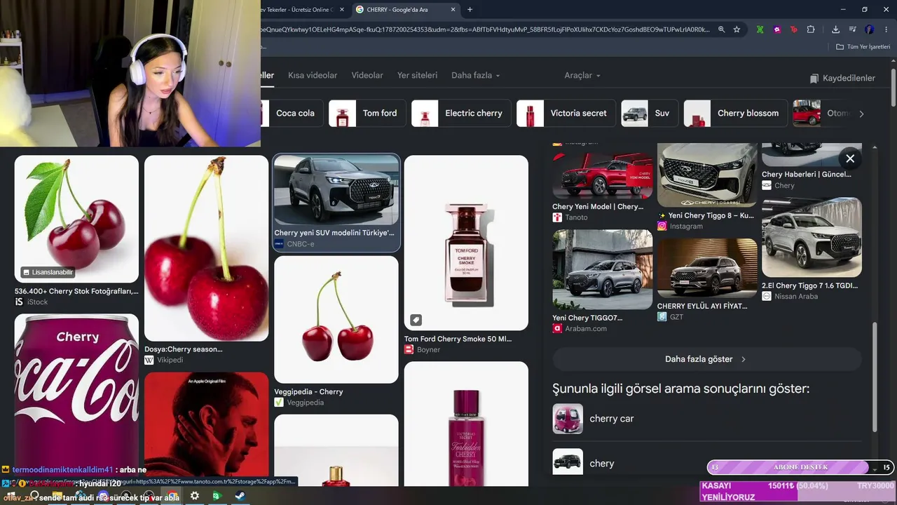Filter images by Victoria secret chip

pyautogui.click(x=566, y=113)
